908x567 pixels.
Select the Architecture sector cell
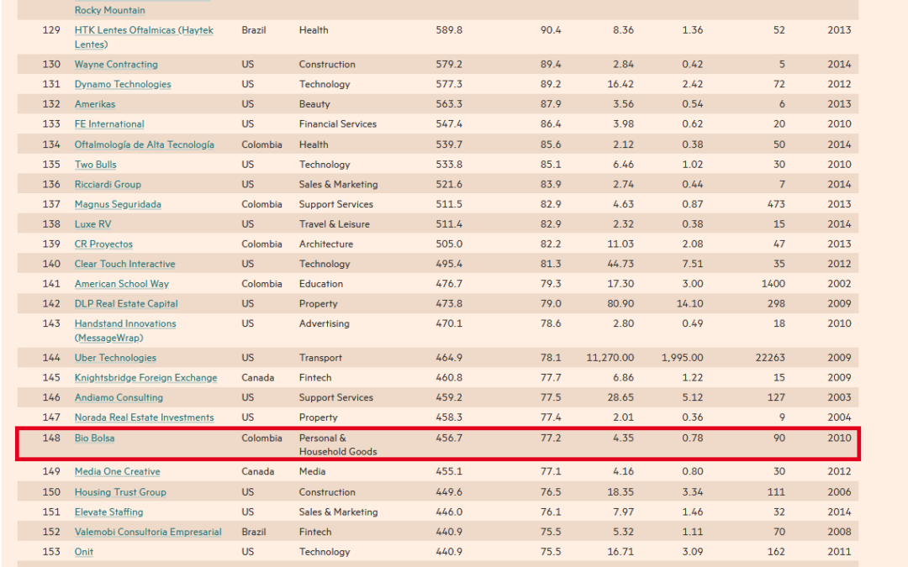coord(326,244)
